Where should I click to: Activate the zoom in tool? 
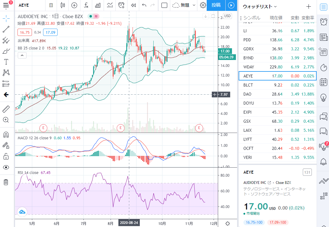click(x=6, y=120)
